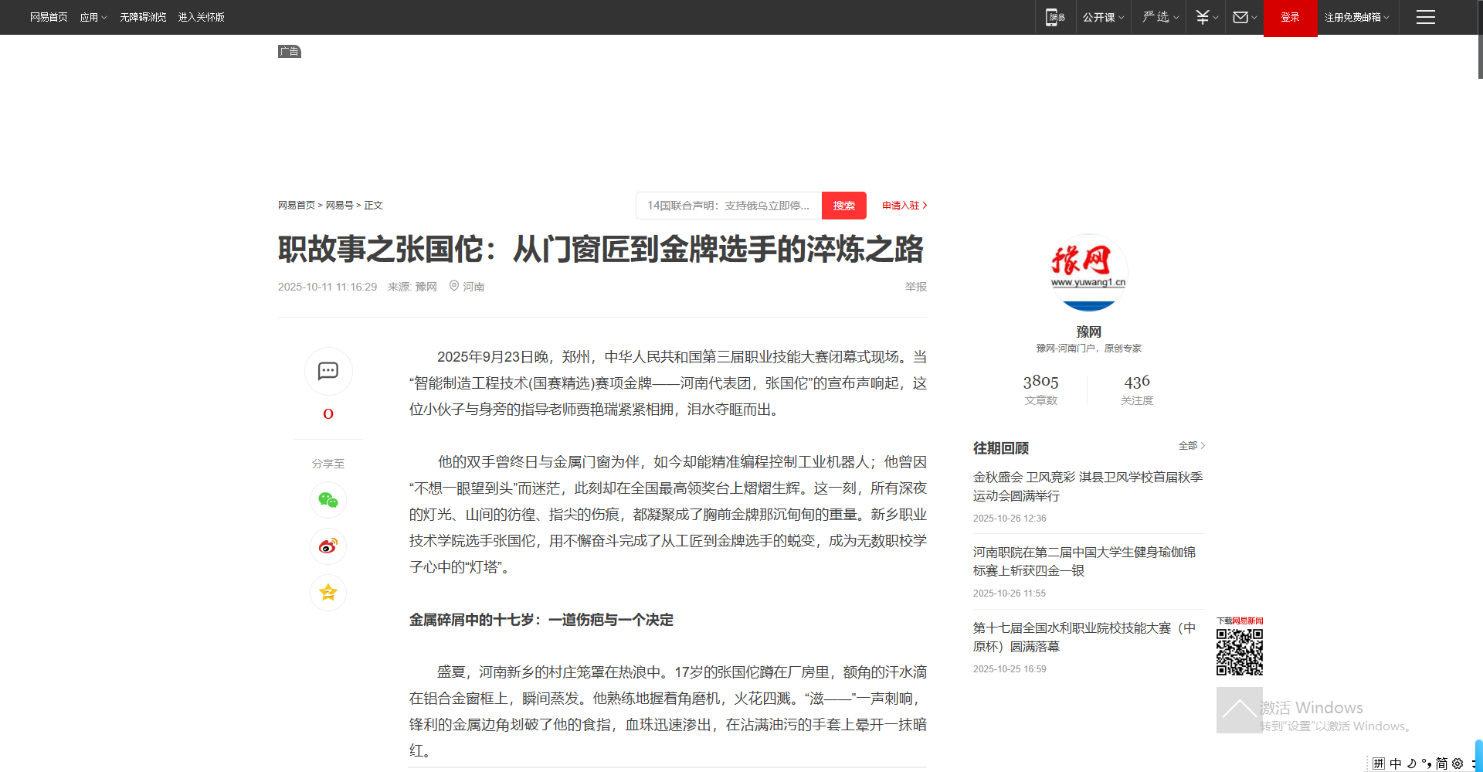This screenshot has width=1483, height=772.
Task: Select 无障碍浏览 in top bar
Action: tap(143, 17)
